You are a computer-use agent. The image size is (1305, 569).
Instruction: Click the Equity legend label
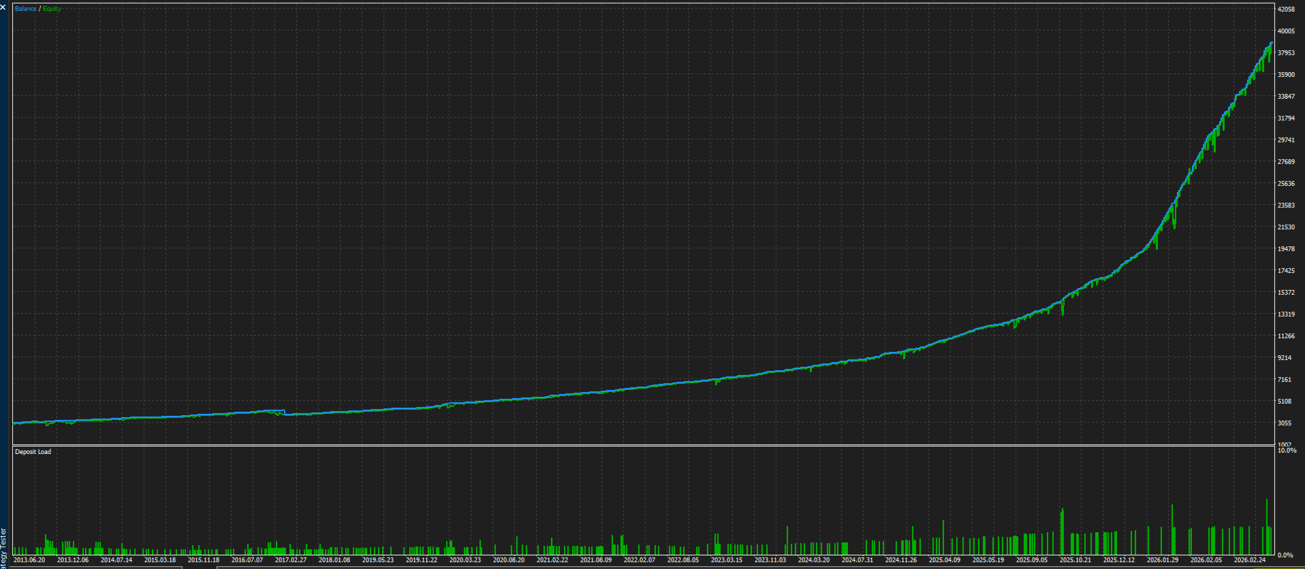point(52,9)
